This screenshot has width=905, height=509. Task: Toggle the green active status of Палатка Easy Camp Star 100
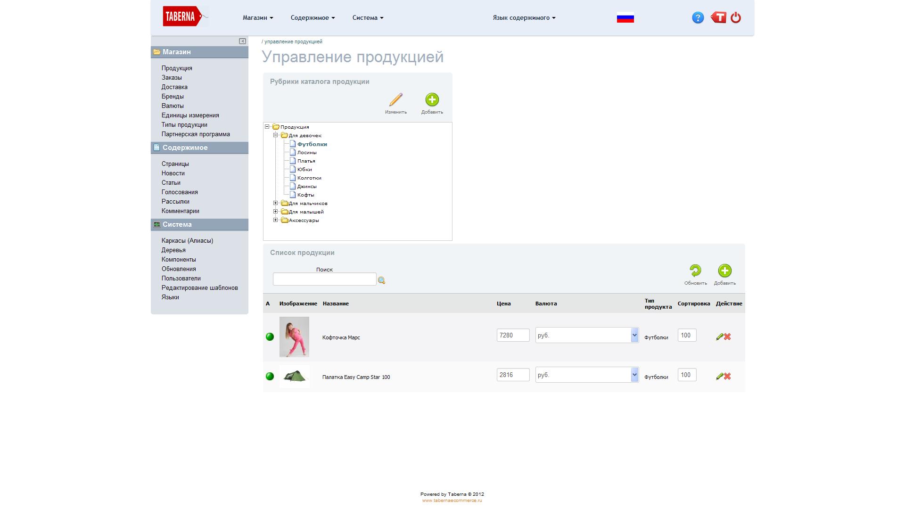click(270, 377)
